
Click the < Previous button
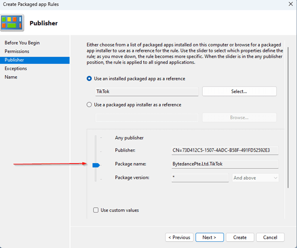click(x=179, y=238)
